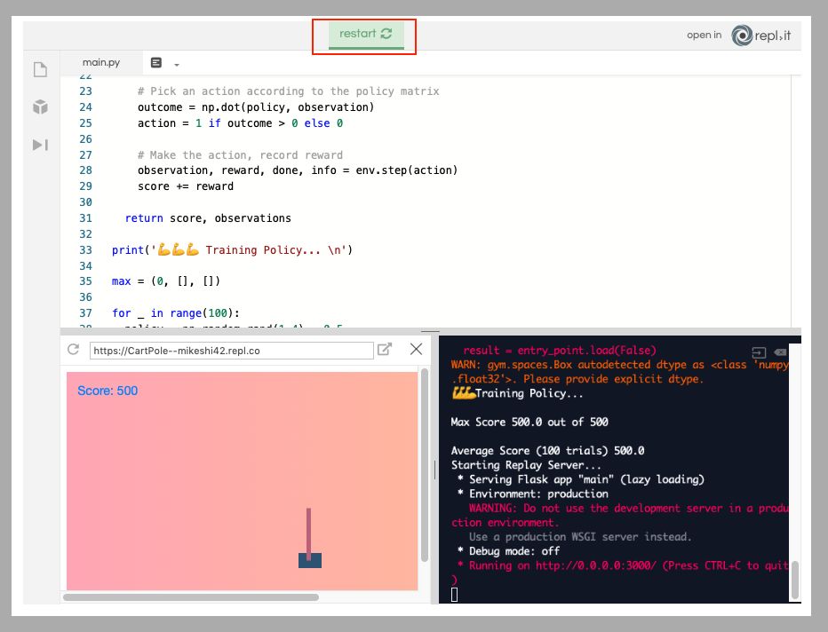Image resolution: width=828 pixels, height=632 pixels.
Task: Click the editor layout icon beside main.py
Action: coord(156,63)
